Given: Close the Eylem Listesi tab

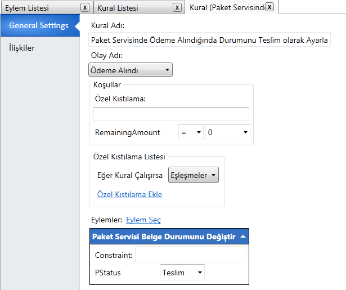Looking at the screenshot, I should (84, 8).
